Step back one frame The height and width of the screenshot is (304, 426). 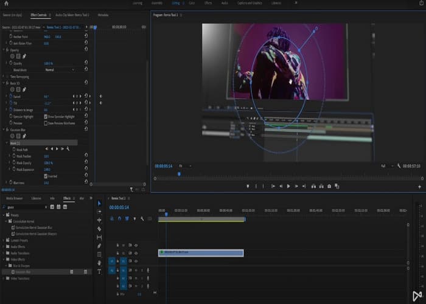[281, 186]
